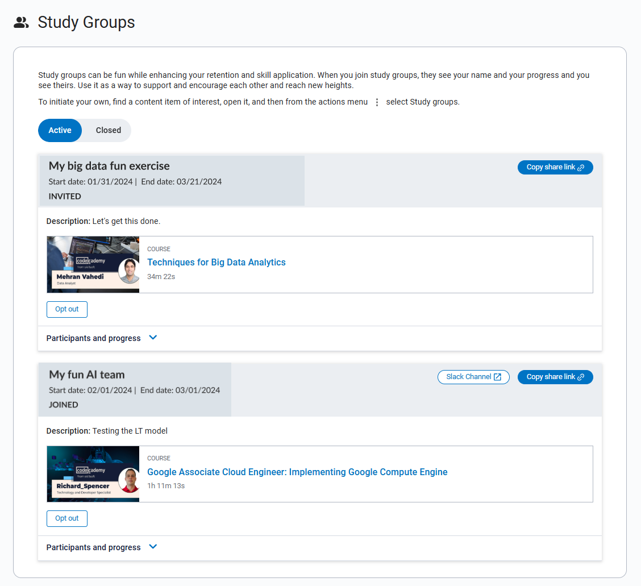The height and width of the screenshot is (586, 641).
Task: Click the Study Groups people icon
Action: coord(21,22)
